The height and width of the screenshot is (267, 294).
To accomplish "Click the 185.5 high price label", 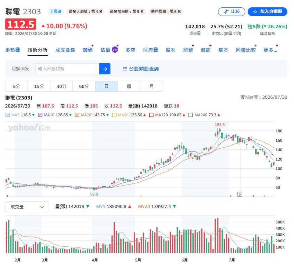I will 219,124.
